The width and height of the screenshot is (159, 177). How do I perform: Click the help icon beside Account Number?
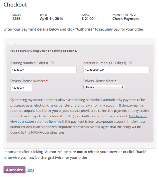pyautogui.click(x=130, y=63)
